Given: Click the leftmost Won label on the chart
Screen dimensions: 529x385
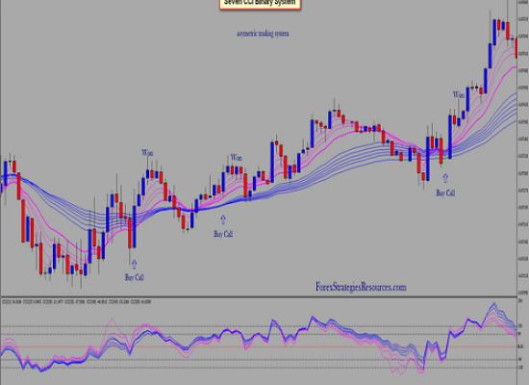Looking at the screenshot, I should pyautogui.click(x=147, y=153).
